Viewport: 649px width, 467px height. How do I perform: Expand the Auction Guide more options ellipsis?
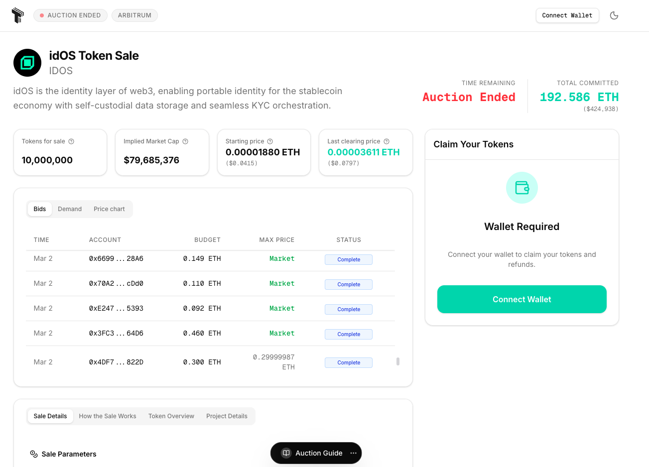click(x=353, y=453)
